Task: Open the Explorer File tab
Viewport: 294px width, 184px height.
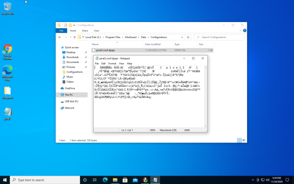Action: (61, 31)
